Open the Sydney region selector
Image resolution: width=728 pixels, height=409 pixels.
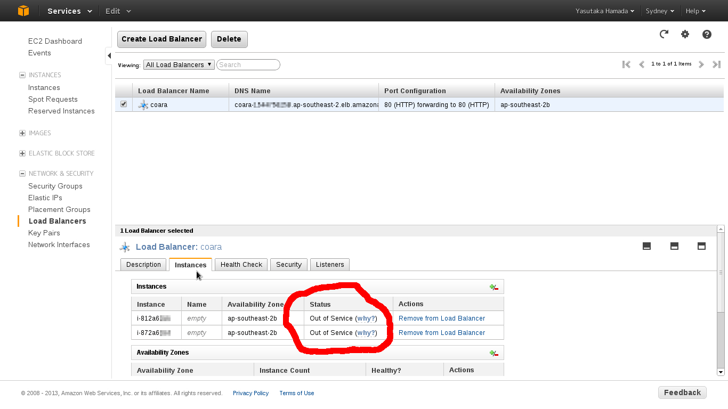pyautogui.click(x=660, y=11)
